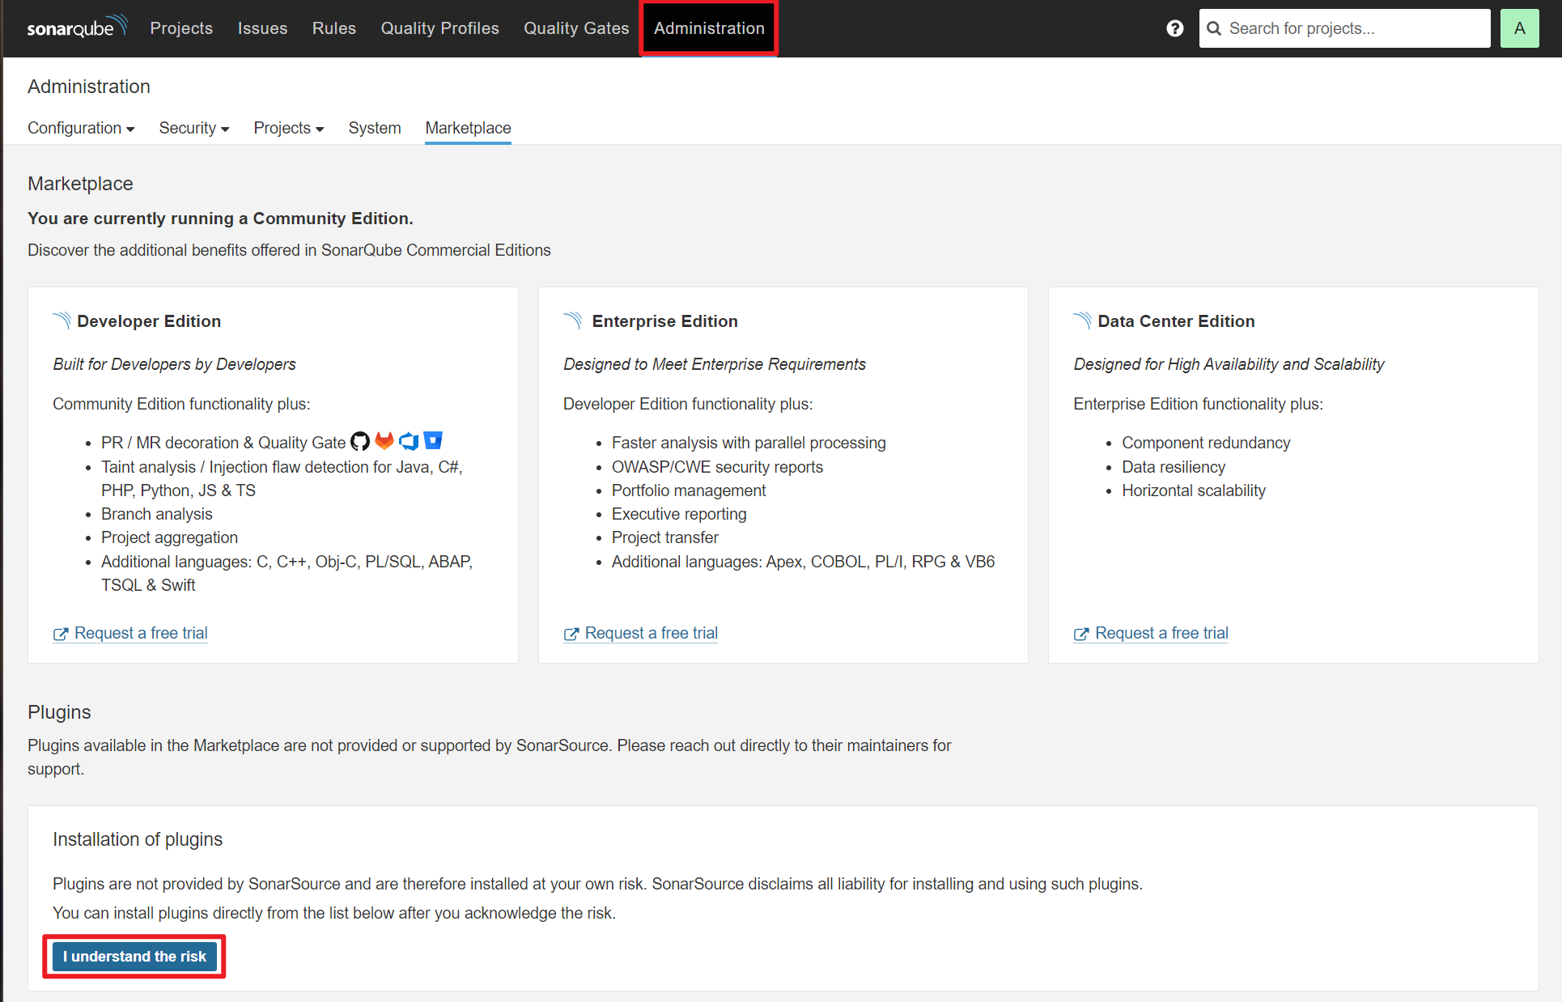
Task: Open Administration in the navigation bar
Action: (709, 28)
